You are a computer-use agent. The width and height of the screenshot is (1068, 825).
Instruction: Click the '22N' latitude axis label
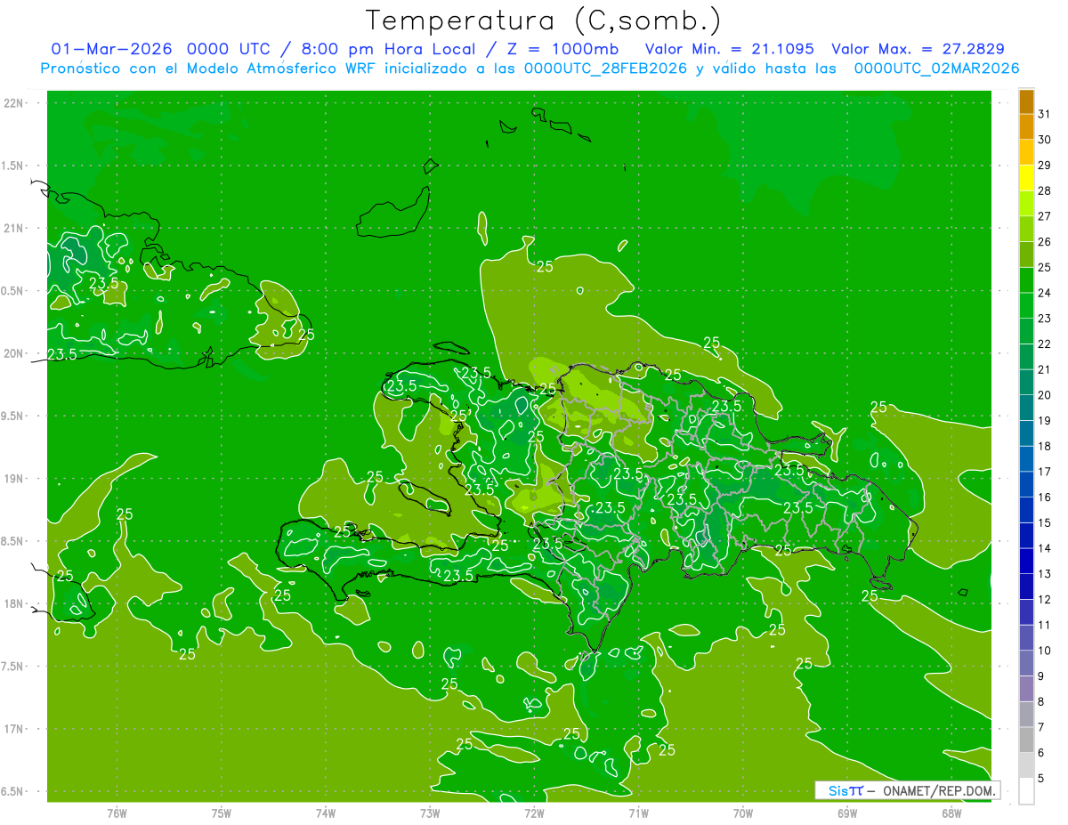13,103
